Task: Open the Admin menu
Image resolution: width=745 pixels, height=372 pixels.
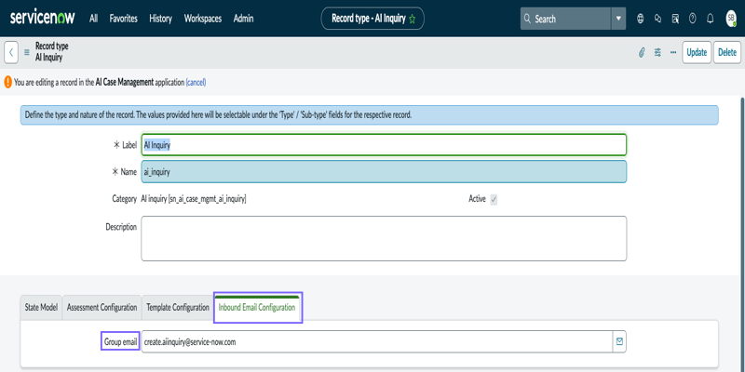Action: pos(243,19)
